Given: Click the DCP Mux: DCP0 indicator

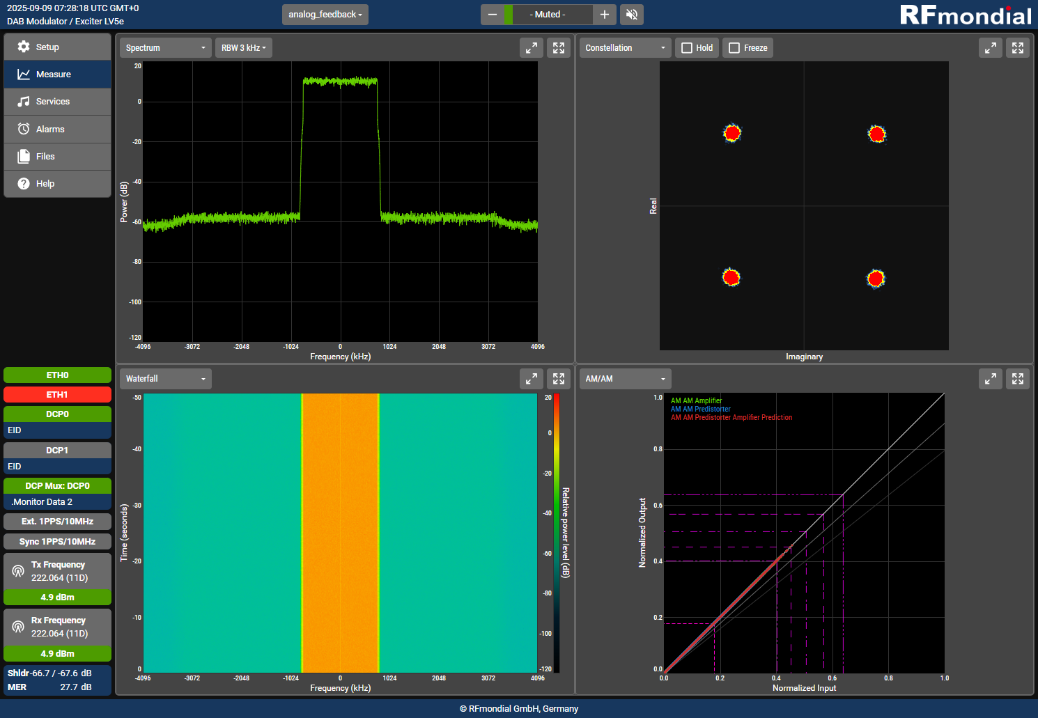Looking at the screenshot, I should tap(57, 486).
